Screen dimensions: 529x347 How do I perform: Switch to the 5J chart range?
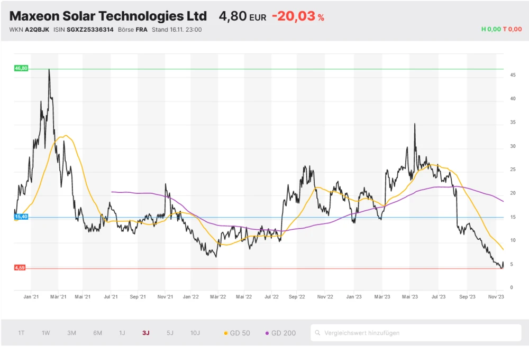point(170,333)
